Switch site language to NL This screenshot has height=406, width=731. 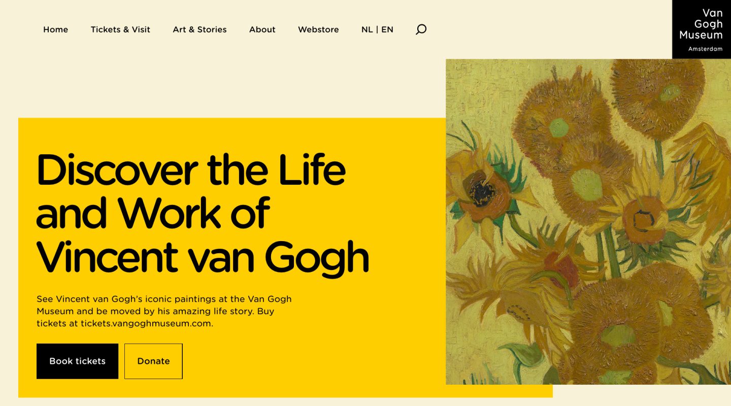click(x=367, y=29)
